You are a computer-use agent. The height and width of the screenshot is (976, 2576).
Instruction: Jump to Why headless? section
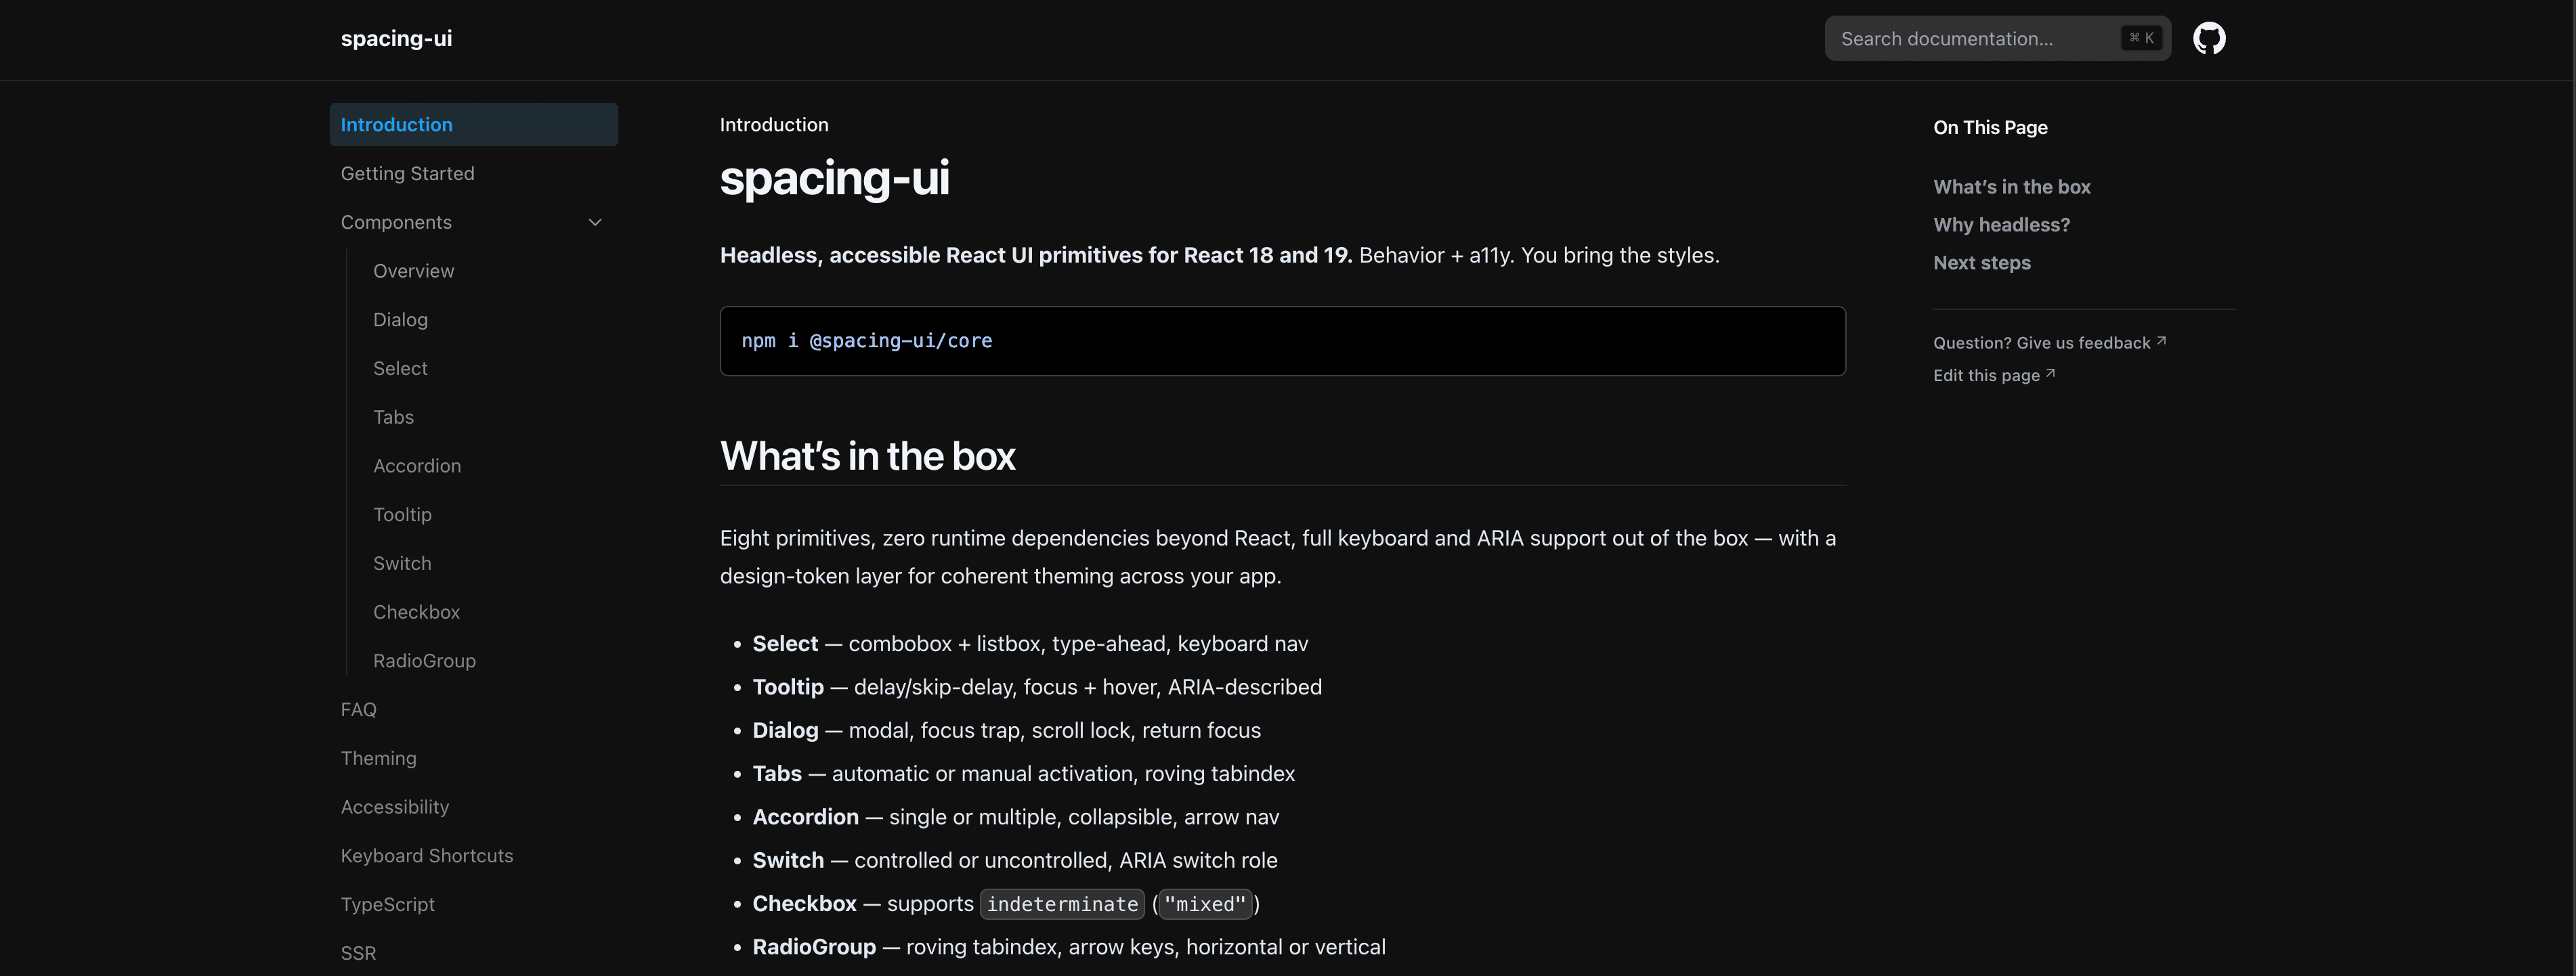point(2001,225)
